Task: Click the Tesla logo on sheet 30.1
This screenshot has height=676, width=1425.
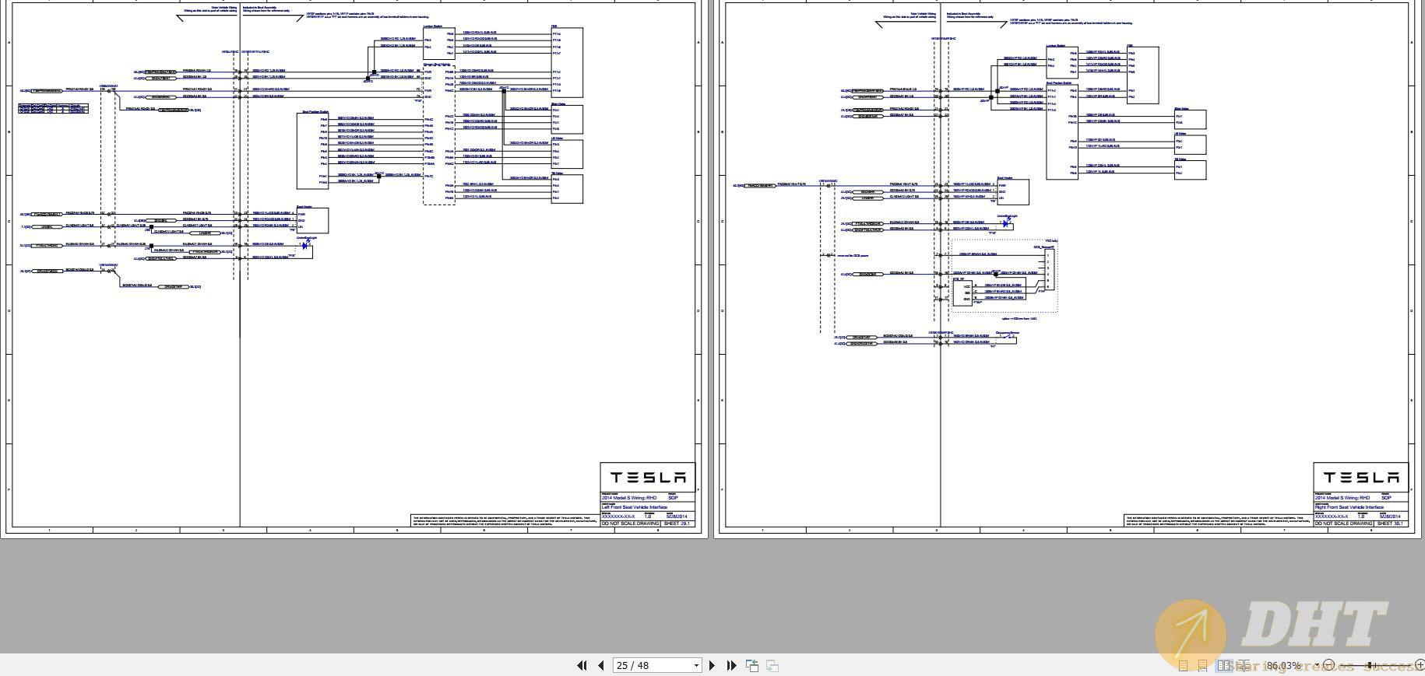Action: pos(1361,477)
